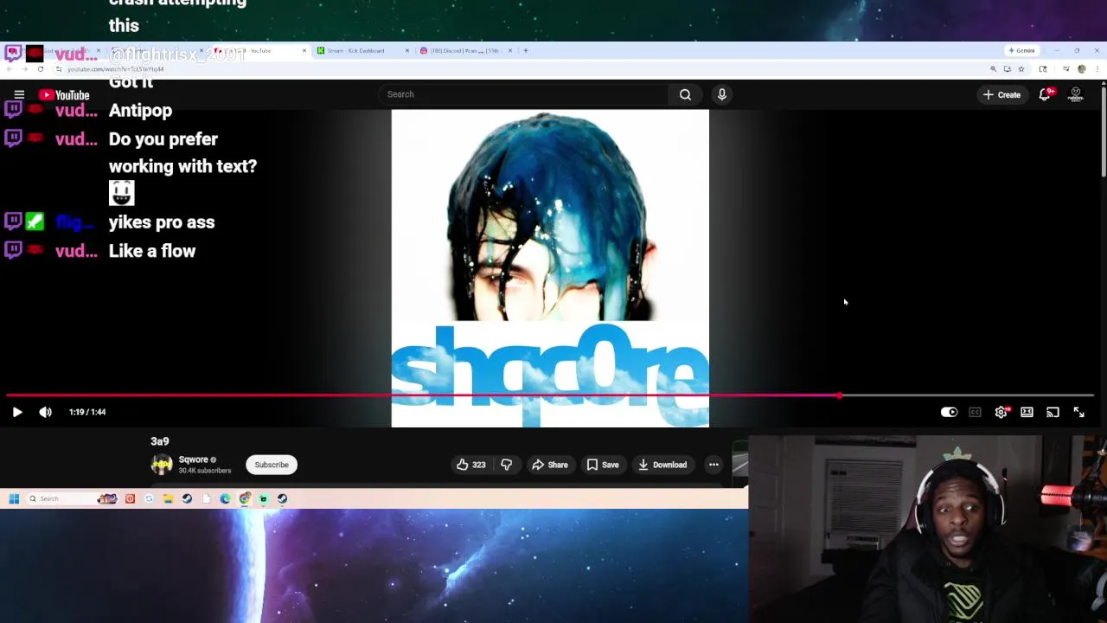Open the zoom magnifier in address bar

pyautogui.click(x=994, y=68)
